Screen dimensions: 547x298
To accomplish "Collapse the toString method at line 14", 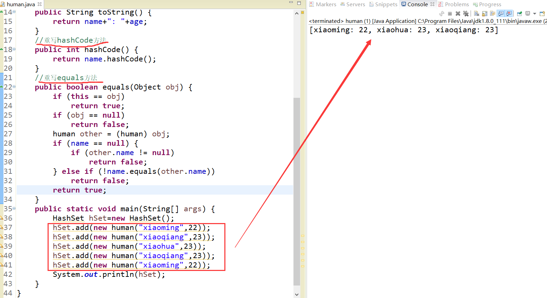I will pyautogui.click(x=14, y=12).
